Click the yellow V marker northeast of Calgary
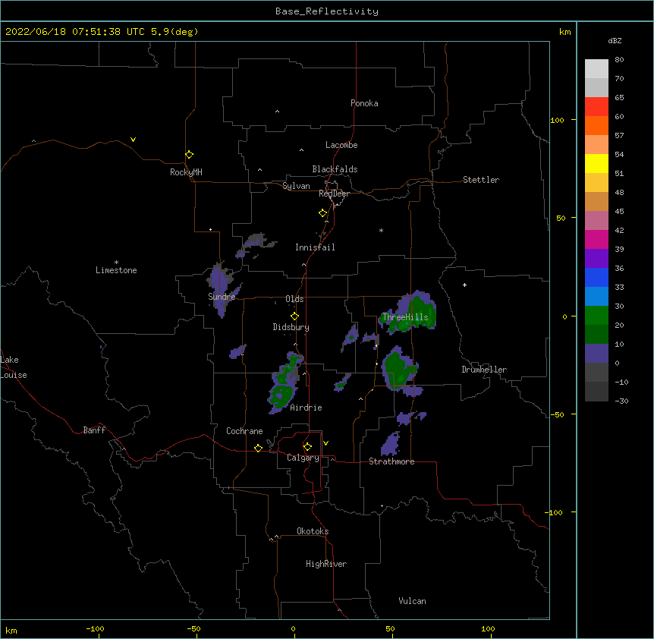 coord(325,443)
